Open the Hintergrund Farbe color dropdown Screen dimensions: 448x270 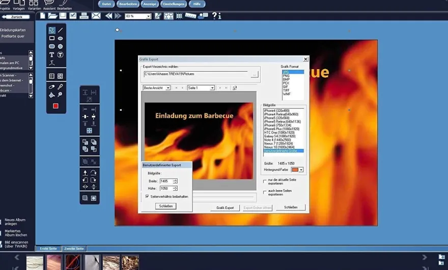pos(301,170)
